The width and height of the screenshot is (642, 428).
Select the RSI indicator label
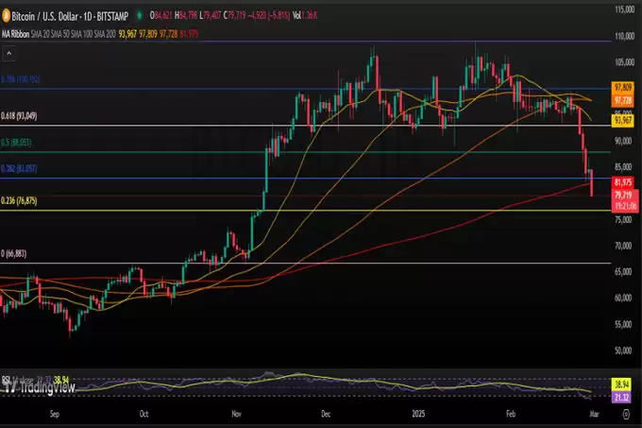[7, 375]
